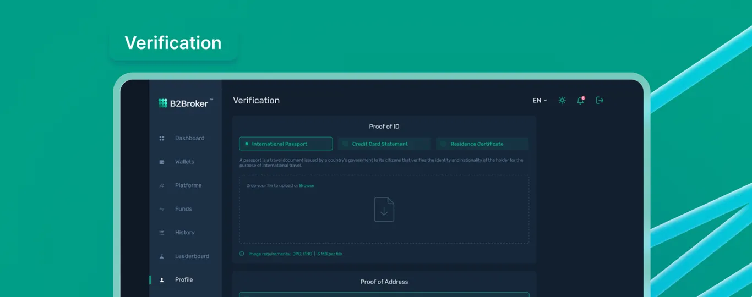This screenshot has width=752, height=297.
Task: Select the Residence Certificate option
Action: coord(482,144)
